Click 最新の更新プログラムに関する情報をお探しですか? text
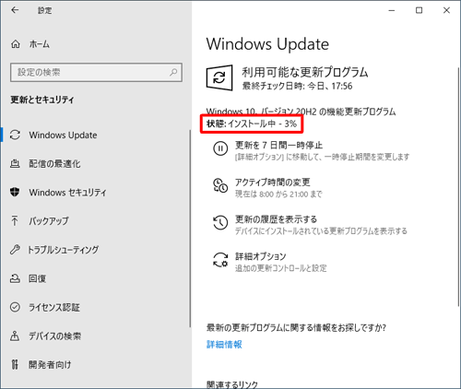 (296, 327)
